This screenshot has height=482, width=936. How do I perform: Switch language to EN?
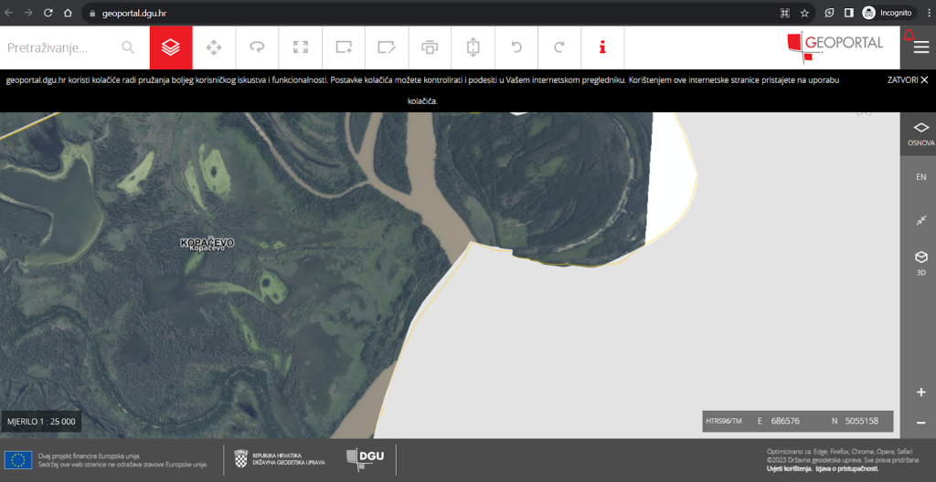click(x=920, y=177)
